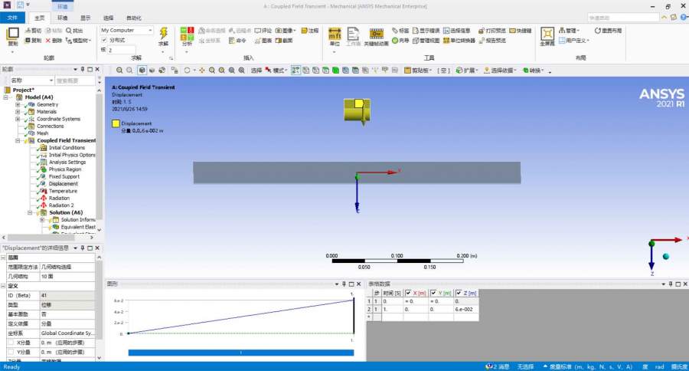The height and width of the screenshot is (371, 689).
Task: Collapse the Definition (定义) details section
Action: point(3,286)
